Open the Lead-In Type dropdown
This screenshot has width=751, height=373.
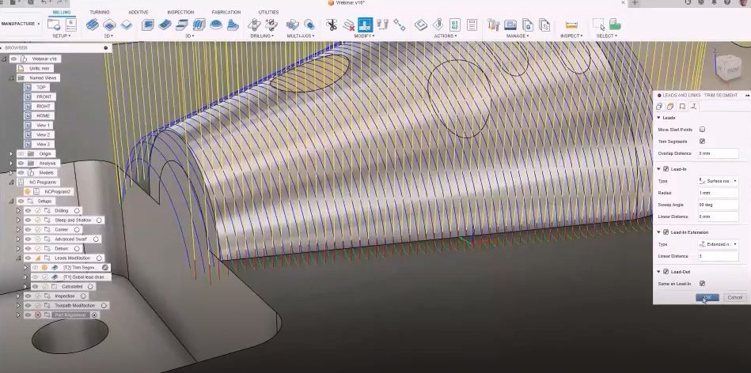(x=718, y=181)
